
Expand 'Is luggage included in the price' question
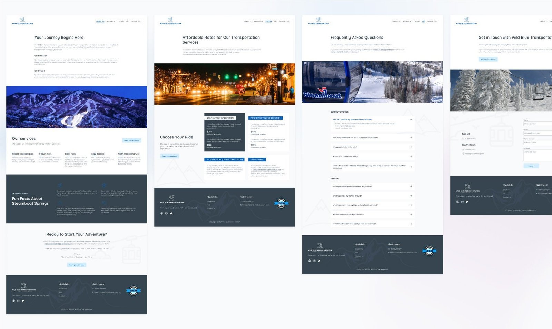point(411,147)
